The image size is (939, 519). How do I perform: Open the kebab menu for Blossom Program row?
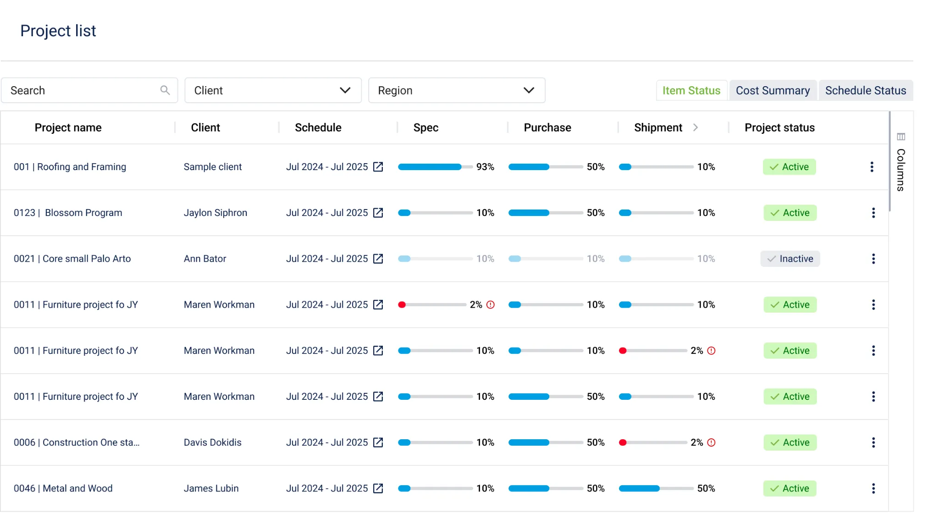click(873, 213)
